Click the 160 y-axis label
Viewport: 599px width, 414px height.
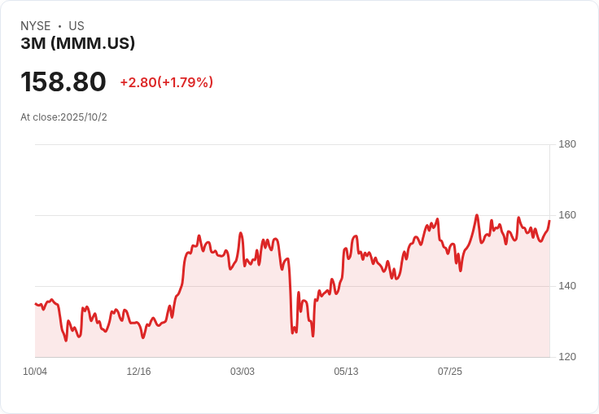point(567,215)
